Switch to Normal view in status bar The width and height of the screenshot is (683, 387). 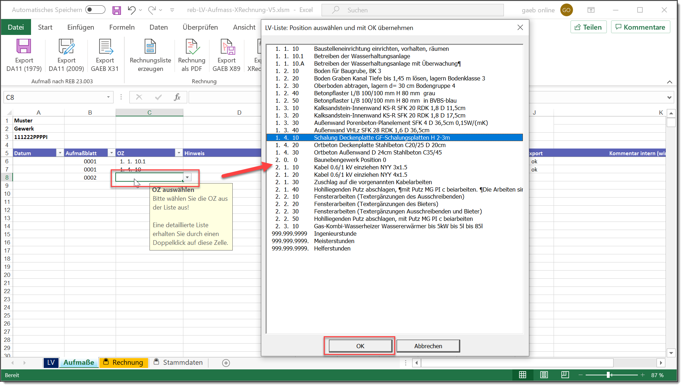tap(523, 375)
